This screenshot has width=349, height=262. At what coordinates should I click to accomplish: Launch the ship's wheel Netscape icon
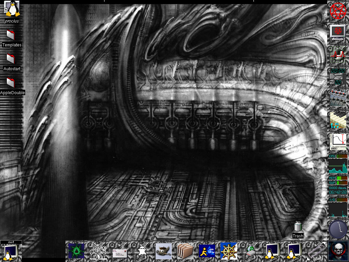click(x=229, y=251)
